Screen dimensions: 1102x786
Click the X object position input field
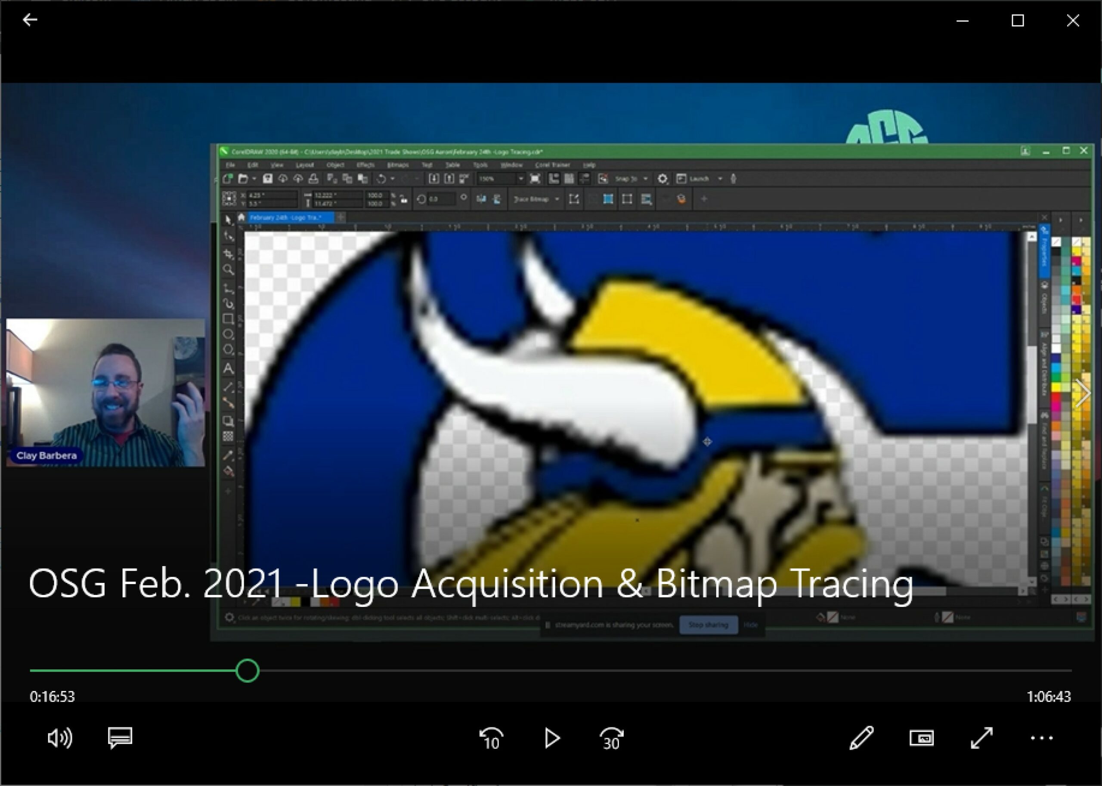click(272, 195)
